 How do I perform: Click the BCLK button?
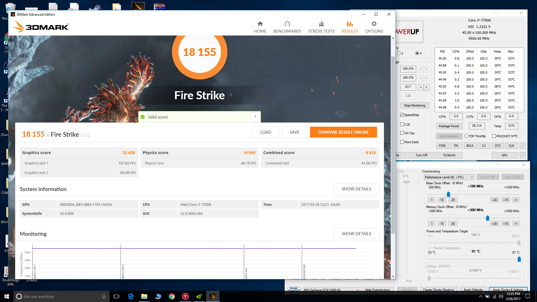470,146
